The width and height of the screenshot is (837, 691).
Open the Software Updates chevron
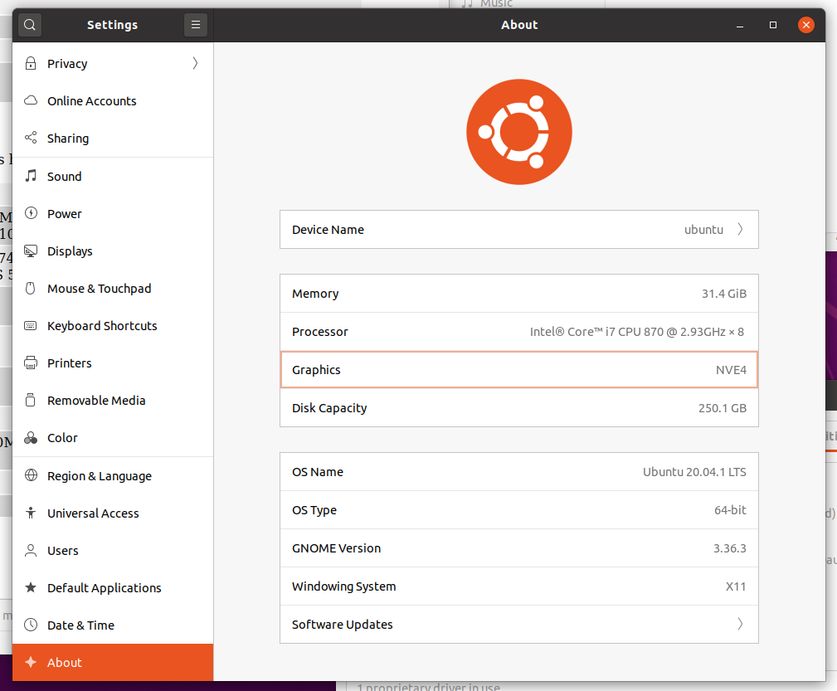pos(741,624)
